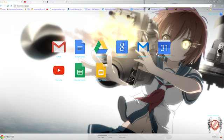The width and height of the screenshot is (224, 140).
Task: Switch to the Settings tab
Action: click(56, 2)
